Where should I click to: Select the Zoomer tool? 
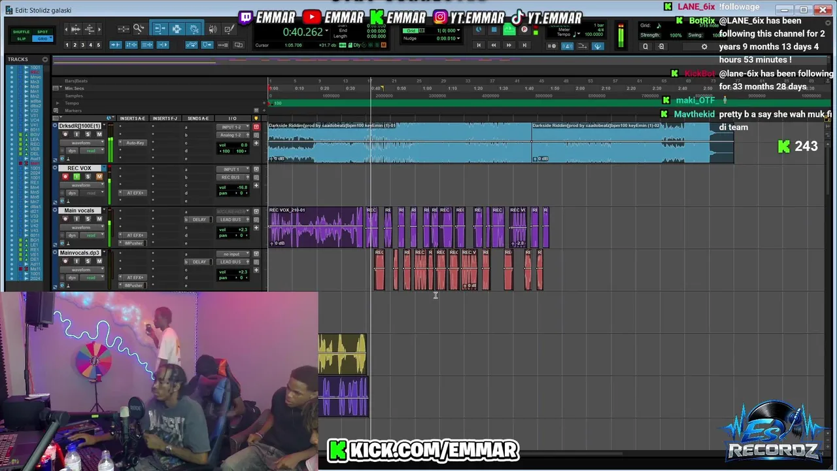(x=139, y=29)
